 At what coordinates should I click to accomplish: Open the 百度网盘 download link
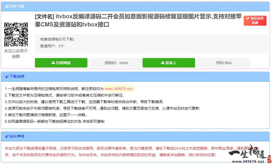point(61,63)
